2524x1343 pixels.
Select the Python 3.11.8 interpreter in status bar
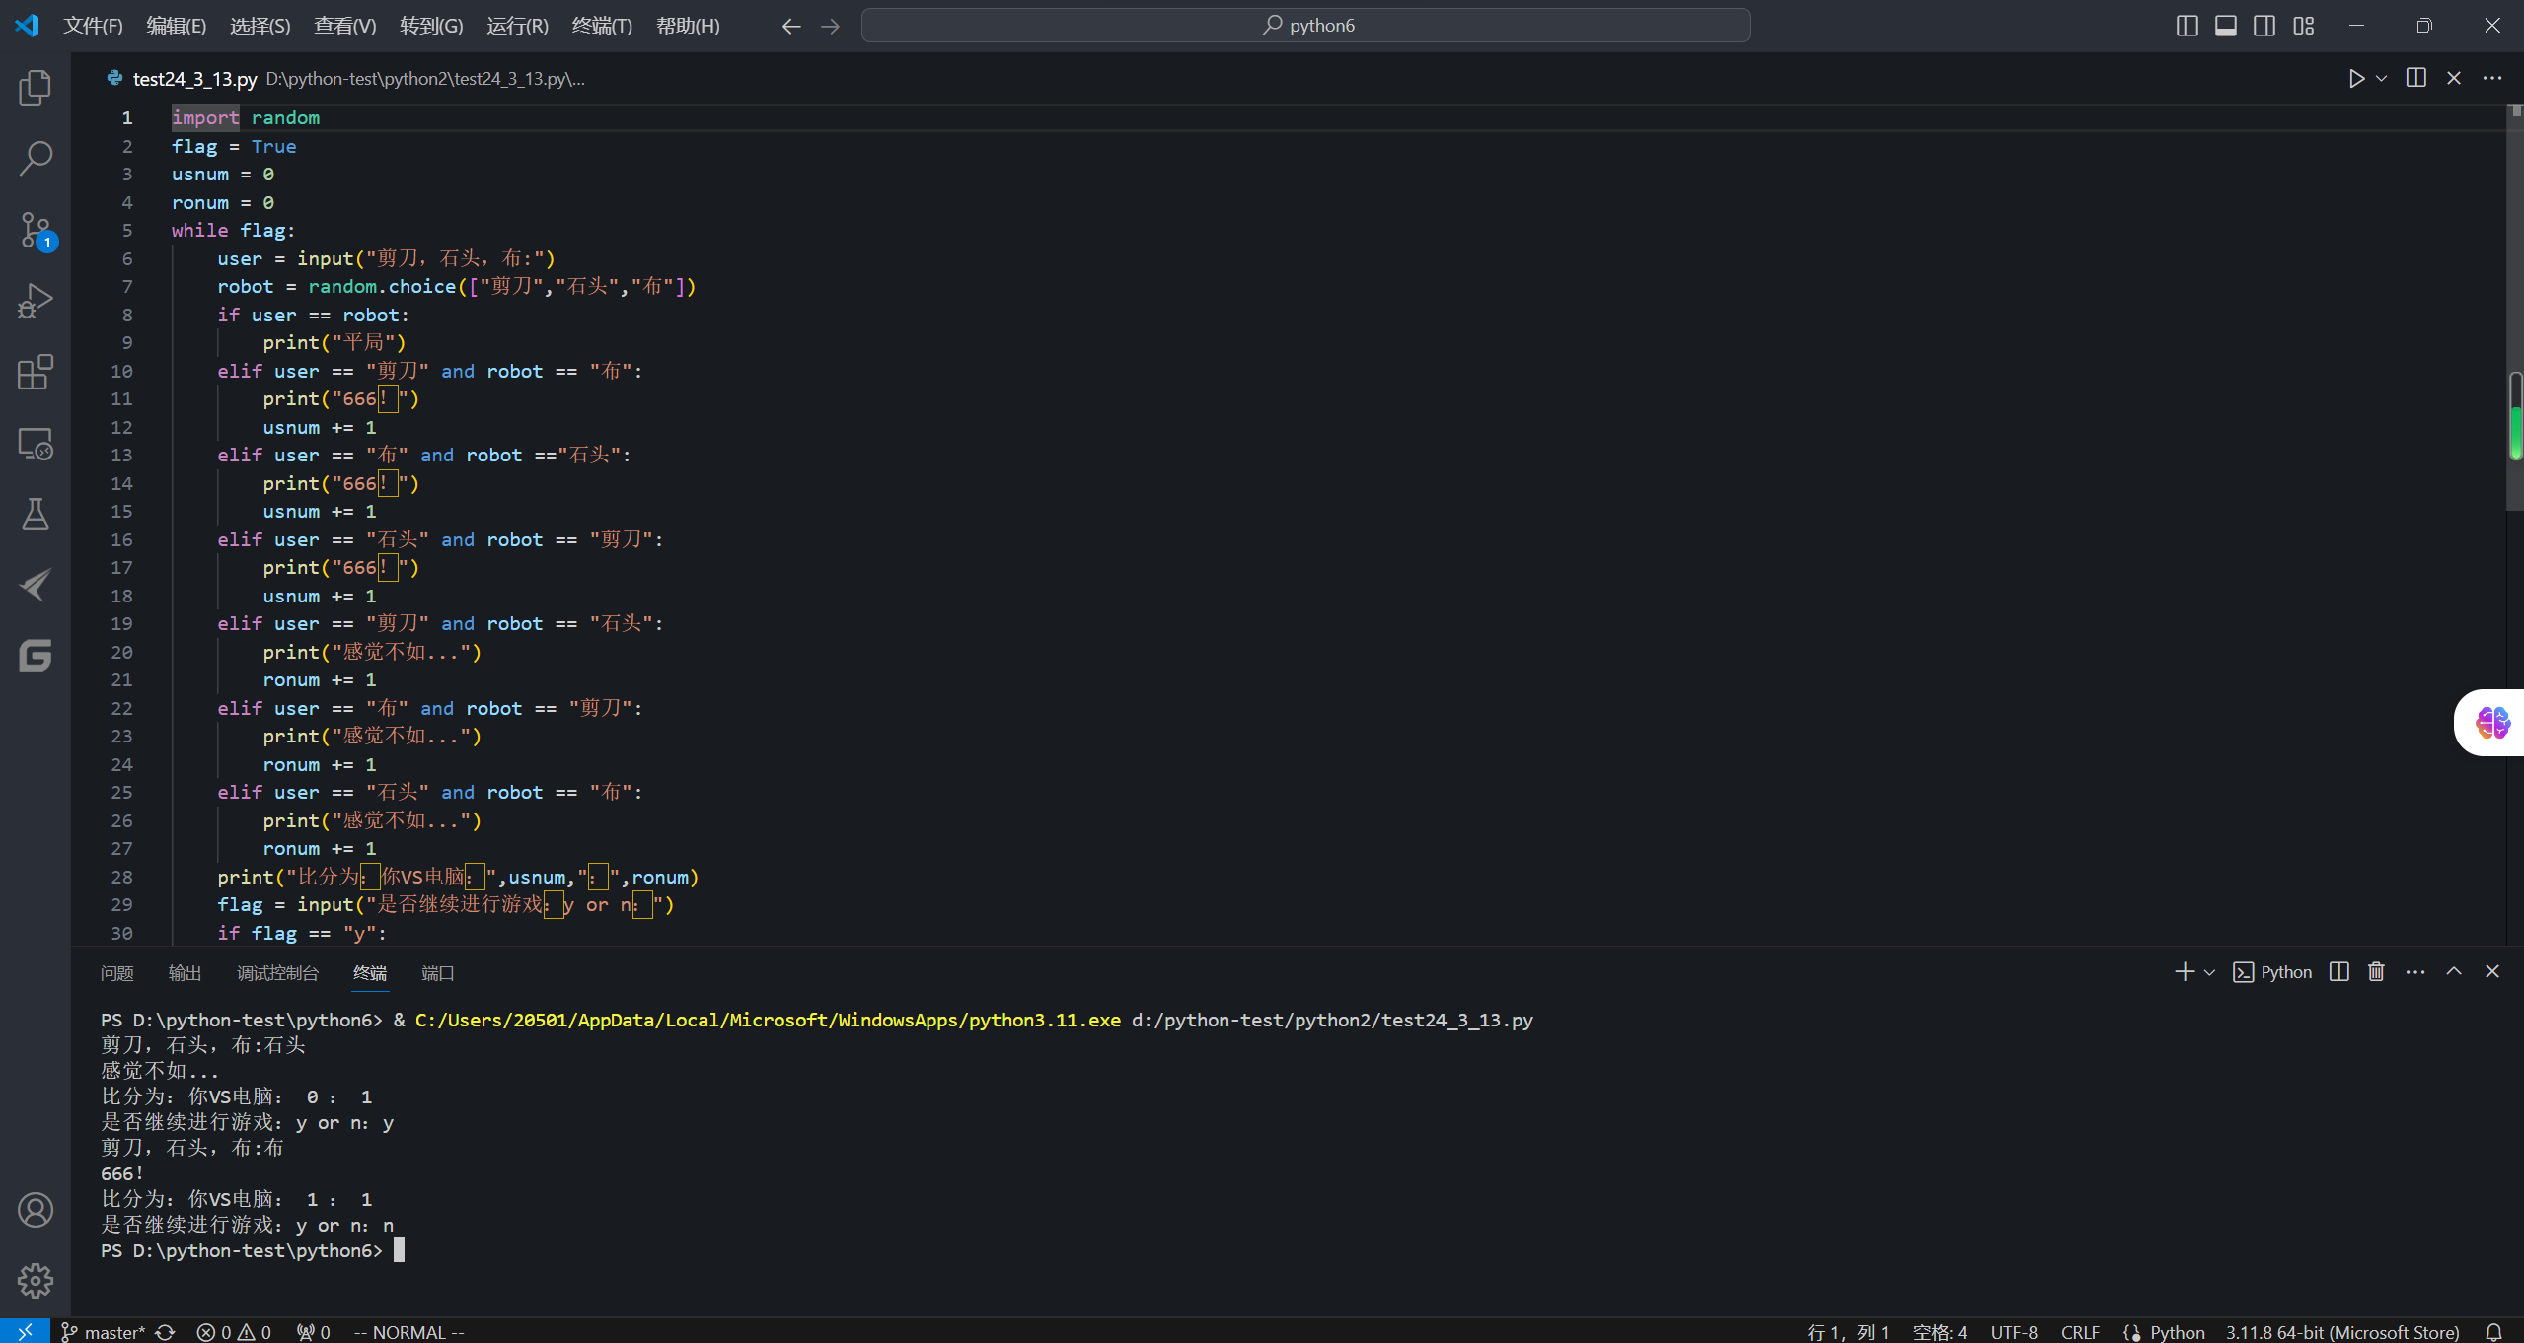coord(2341,1332)
